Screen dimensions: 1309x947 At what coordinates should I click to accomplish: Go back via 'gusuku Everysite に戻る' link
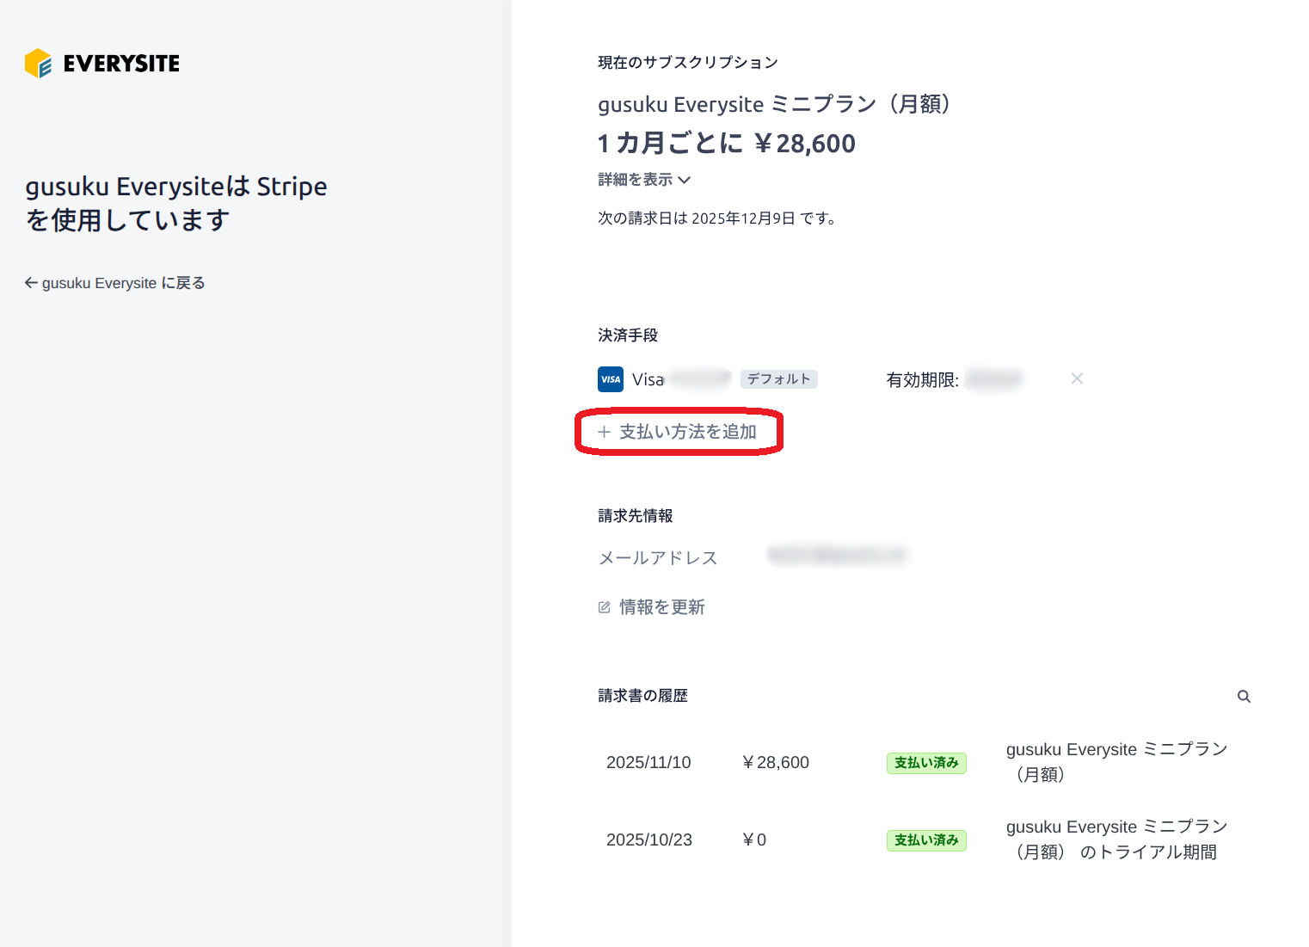114,283
